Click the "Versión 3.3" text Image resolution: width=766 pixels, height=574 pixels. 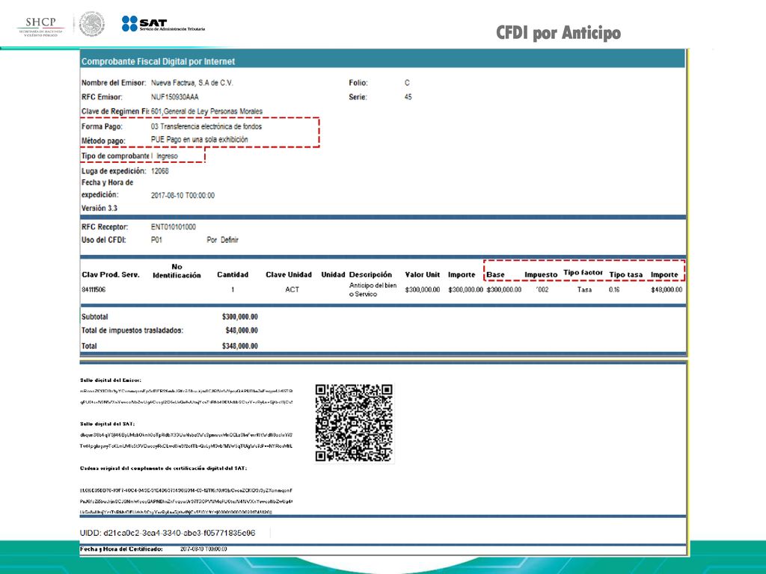click(99, 208)
